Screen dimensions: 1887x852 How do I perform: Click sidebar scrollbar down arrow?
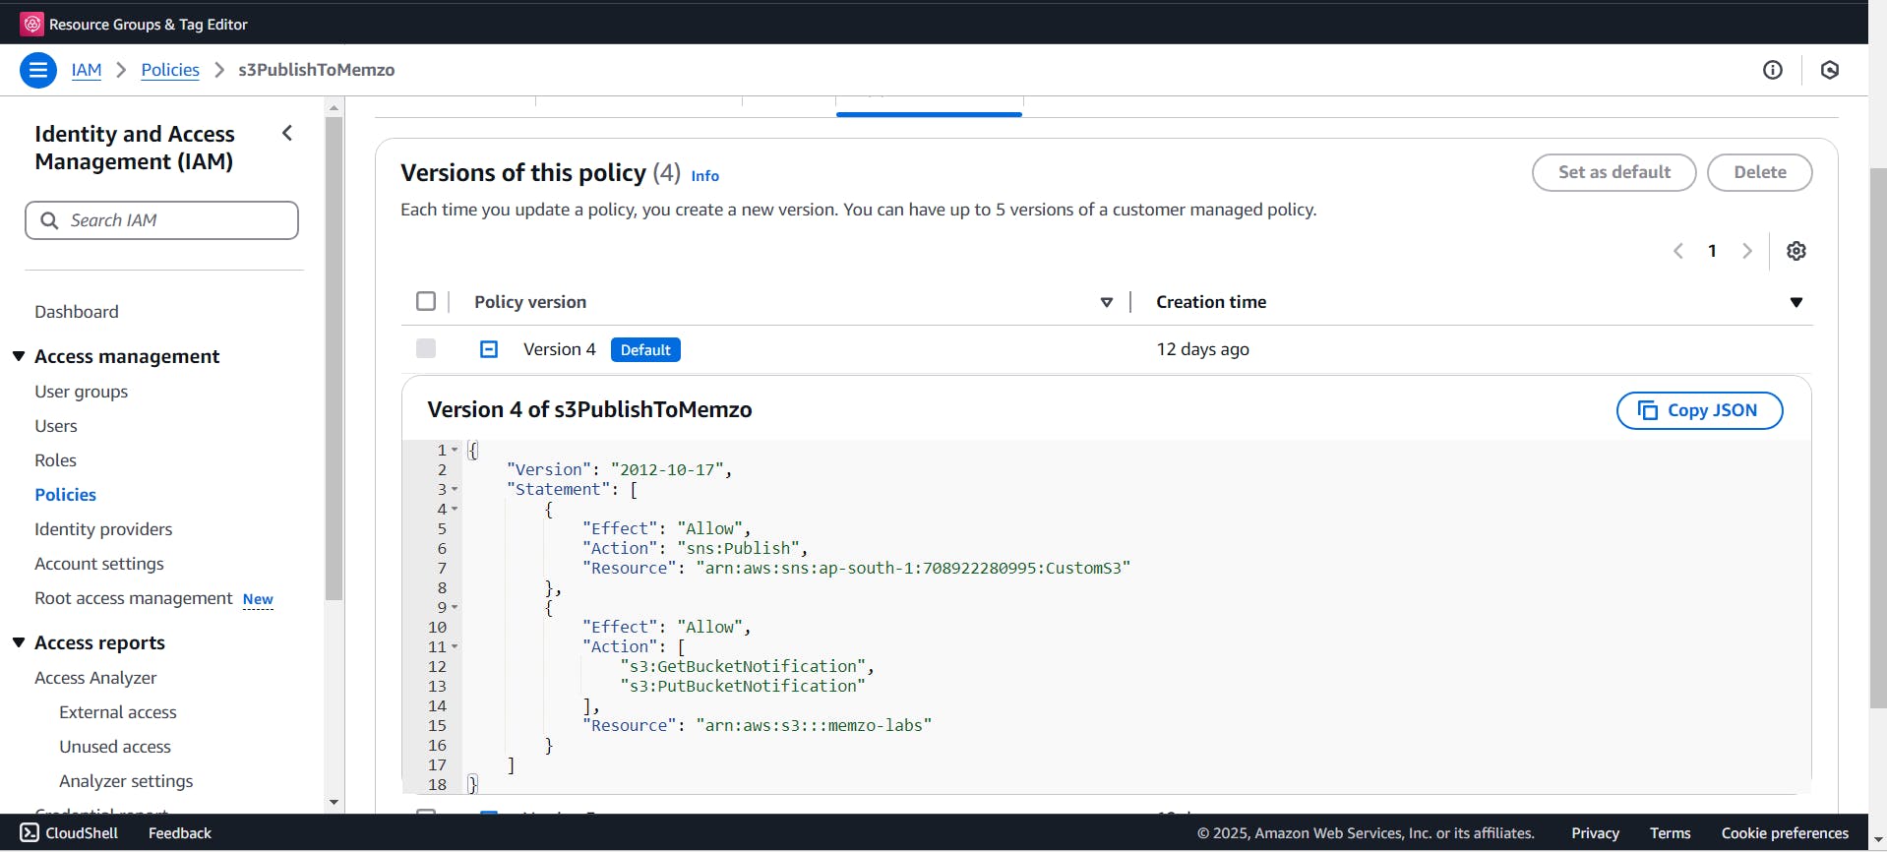click(x=335, y=803)
